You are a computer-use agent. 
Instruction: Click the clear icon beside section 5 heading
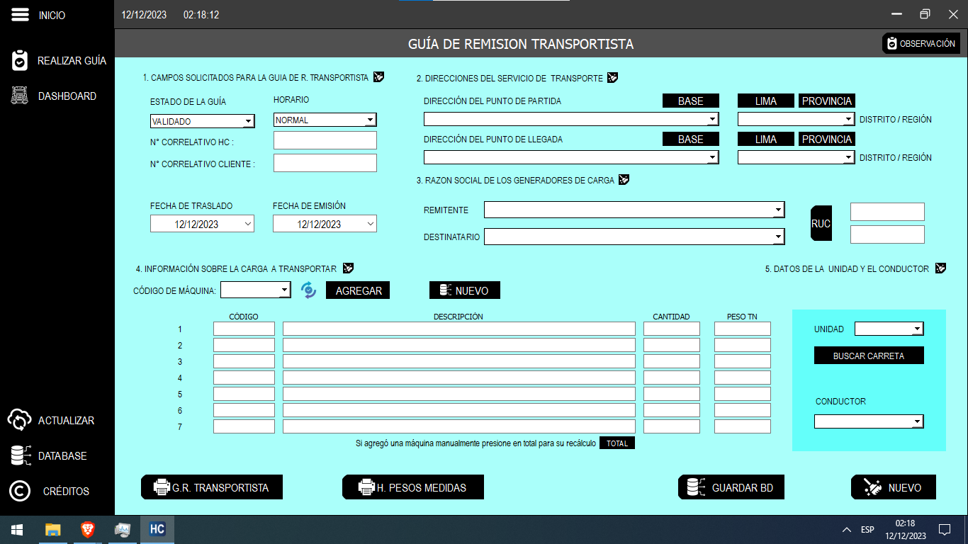tap(940, 268)
